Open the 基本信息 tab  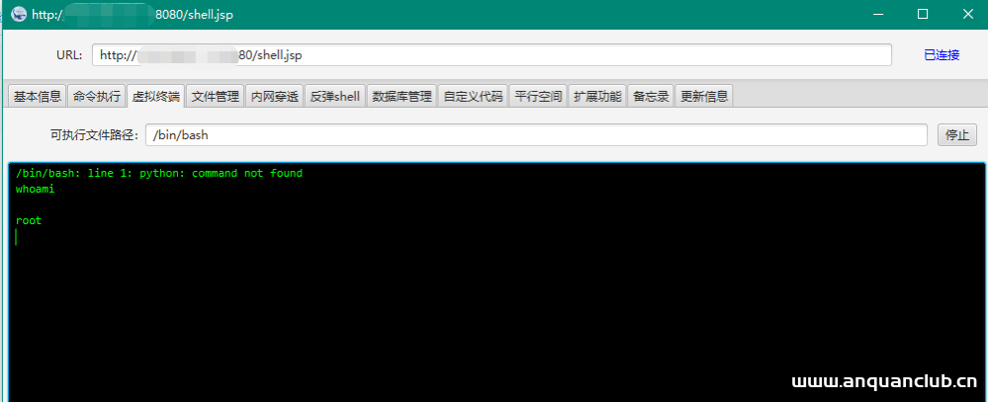(38, 97)
